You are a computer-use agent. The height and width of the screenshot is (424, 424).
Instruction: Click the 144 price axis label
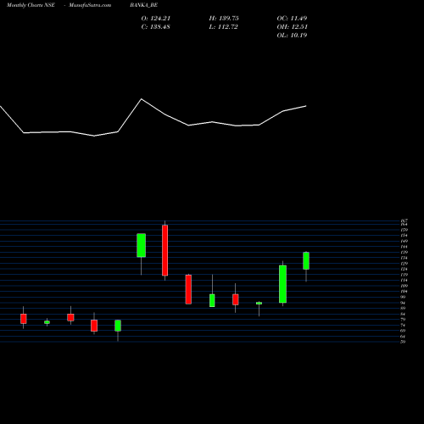pyautogui.click(x=404, y=247)
